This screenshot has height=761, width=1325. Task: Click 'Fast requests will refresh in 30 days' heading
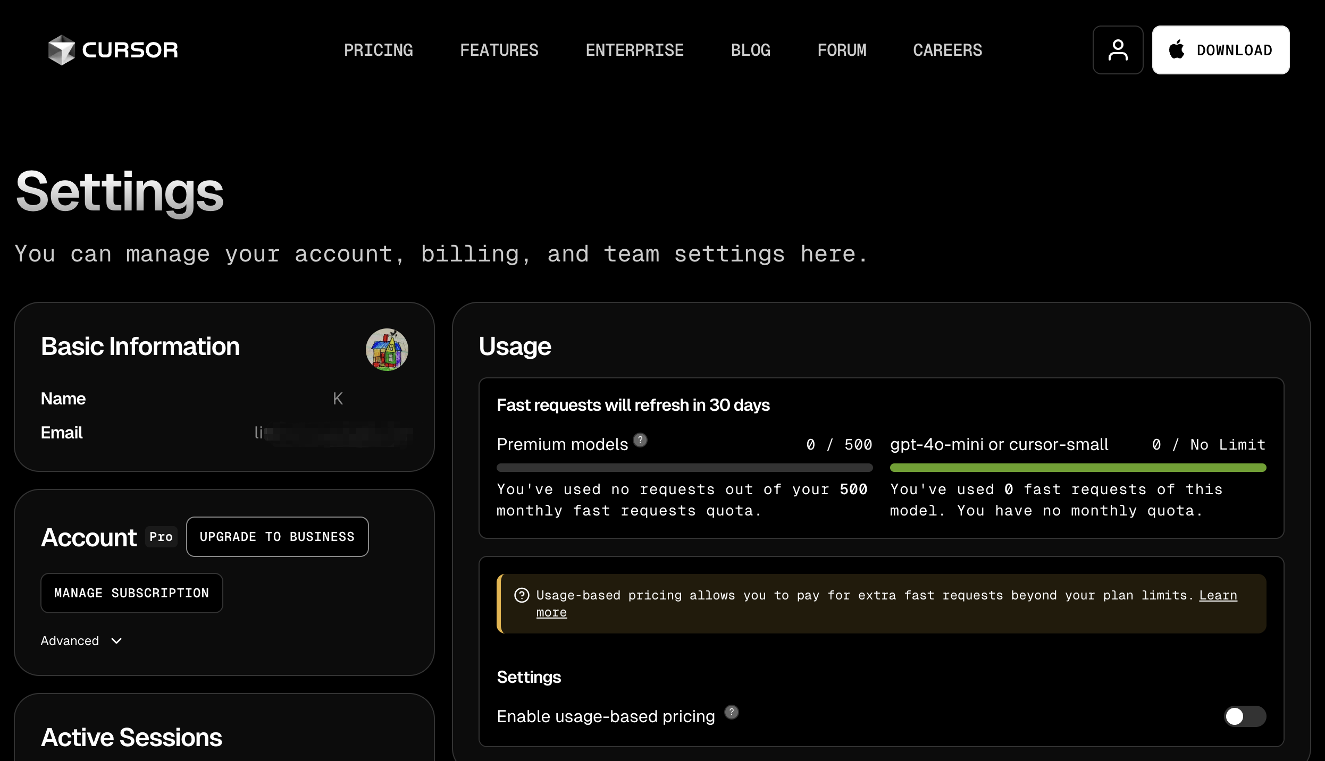633,405
